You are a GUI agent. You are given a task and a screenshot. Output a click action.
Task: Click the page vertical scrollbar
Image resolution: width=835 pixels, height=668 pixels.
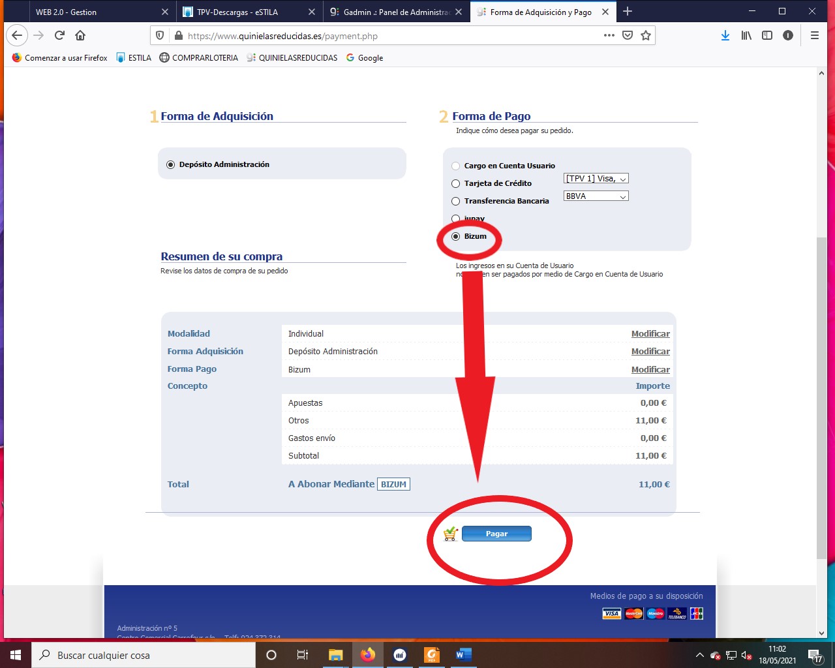(x=821, y=398)
